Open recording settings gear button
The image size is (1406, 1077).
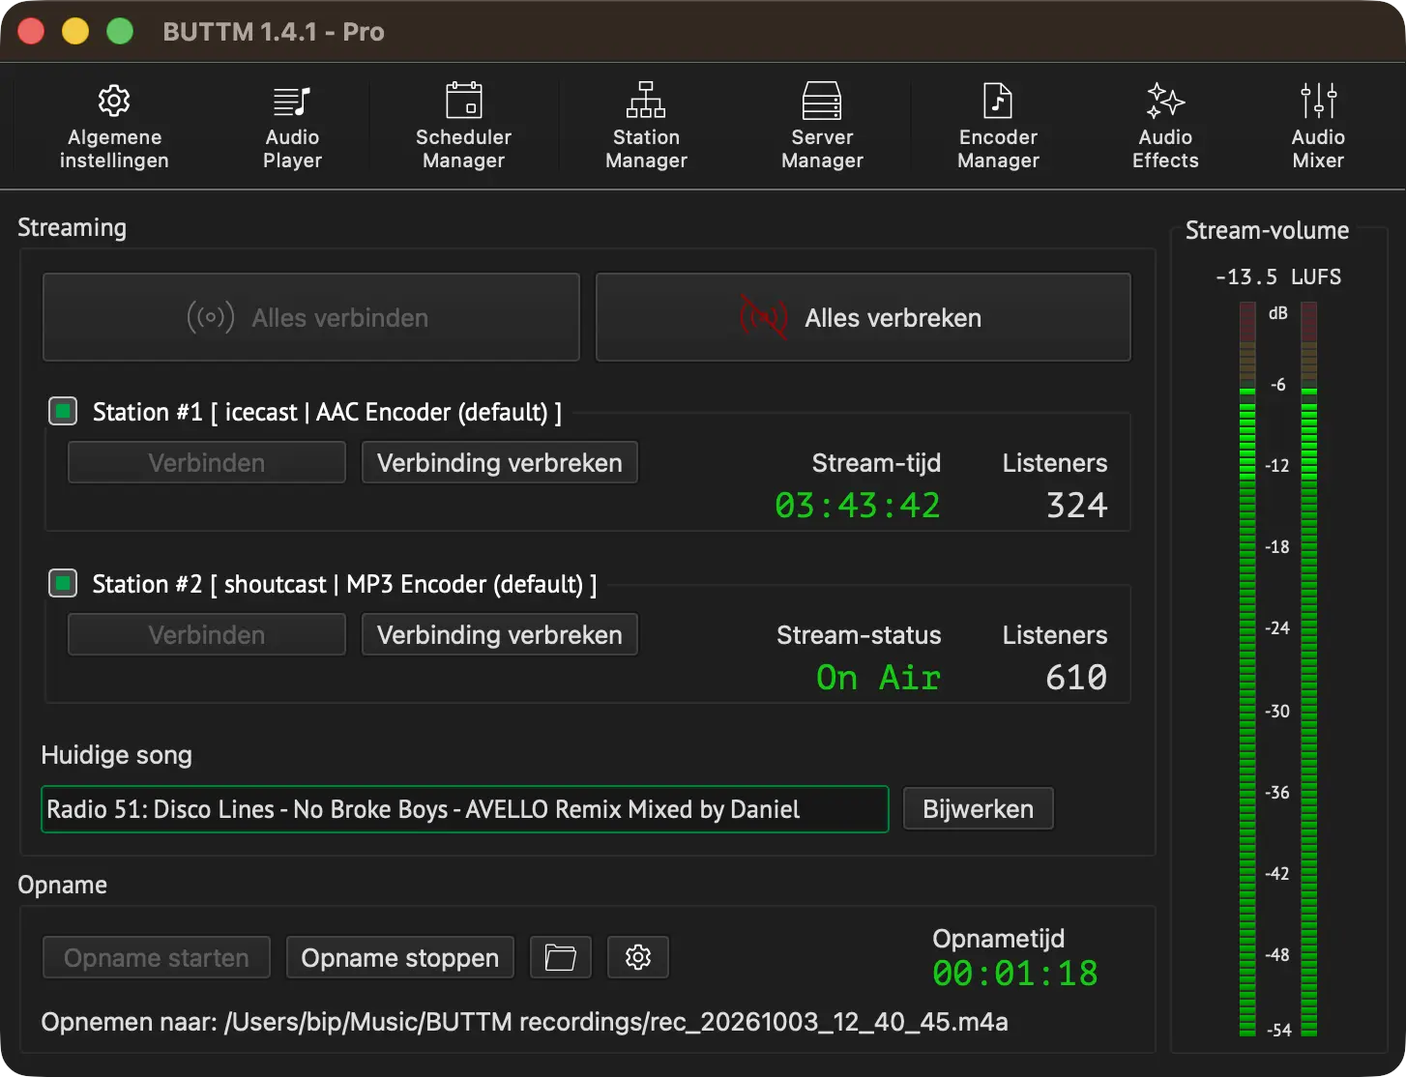click(x=638, y=957)
